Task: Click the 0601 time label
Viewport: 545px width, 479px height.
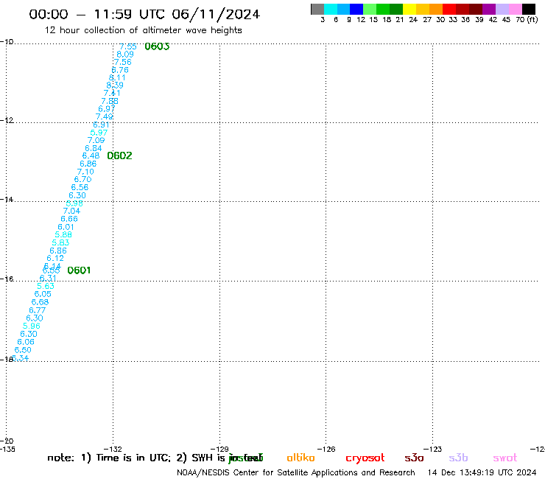Action: click(79, 270)
